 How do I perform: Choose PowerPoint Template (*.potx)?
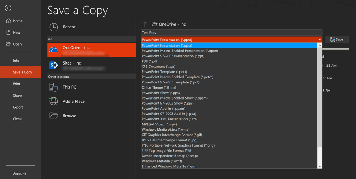(x=229, y=72)
